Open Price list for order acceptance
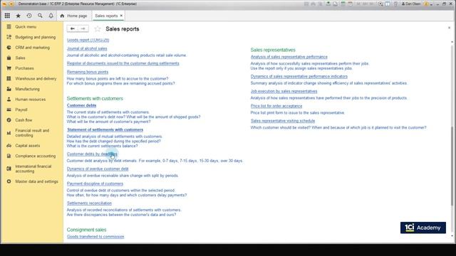 tap(276, 106)
